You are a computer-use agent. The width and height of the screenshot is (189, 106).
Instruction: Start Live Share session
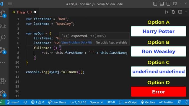57,102
